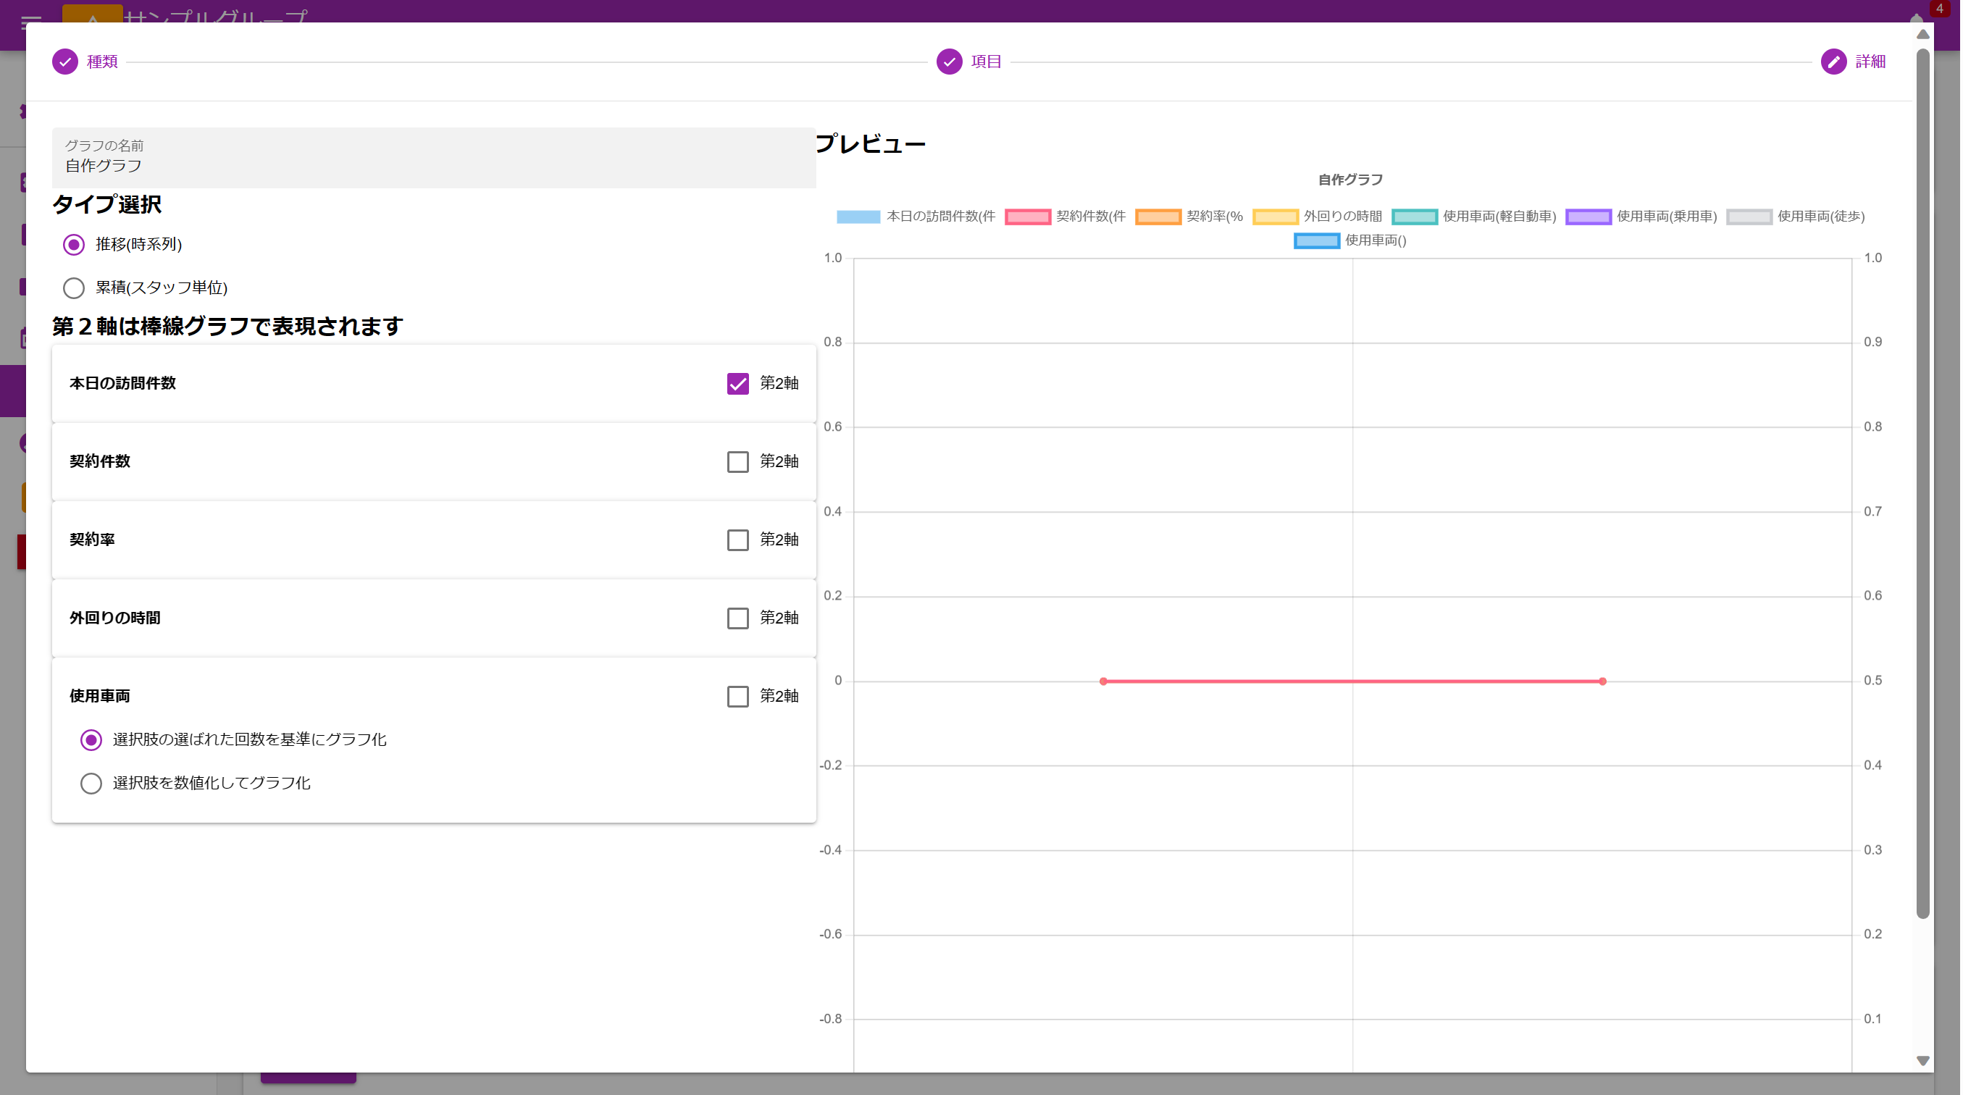
Task: Uncheck 第2軸 for 本日の訪問件数
Action: pos(737,383)
